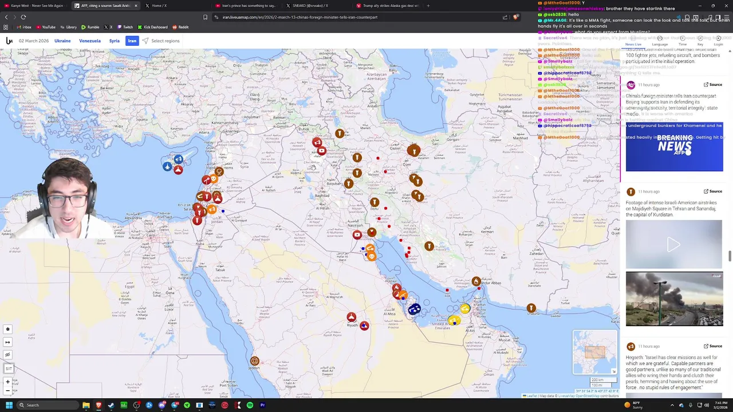The height and width of the screenshot is (412, 733).
Task: Open the Reddit bookmark
Action: coord(180,27)
